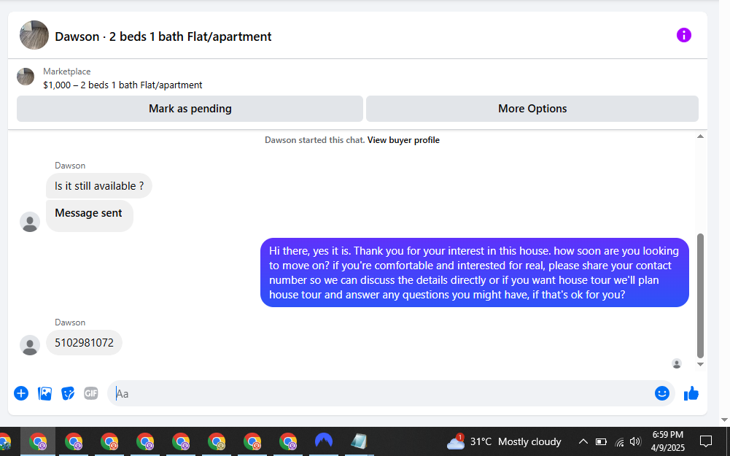Open the Chrome taskbar icon with yellow profile badge

[x=217, y=441]
